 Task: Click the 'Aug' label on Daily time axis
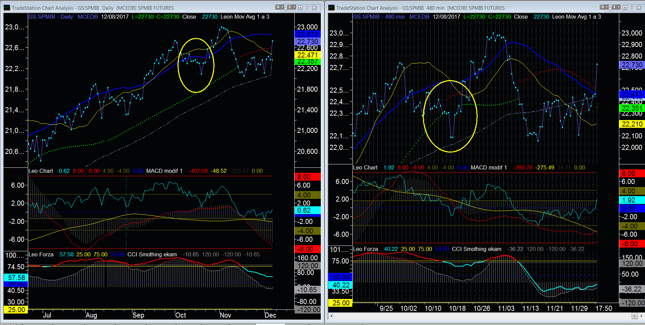pyautogui.click(x=91, y=315)
